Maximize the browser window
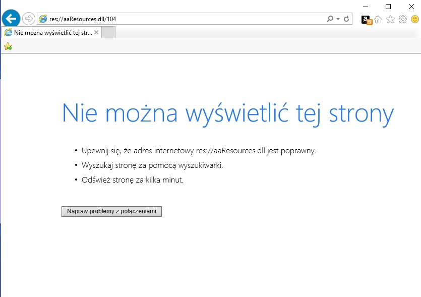Viewport: 421px width, 297px height. (x=388, y=6)
